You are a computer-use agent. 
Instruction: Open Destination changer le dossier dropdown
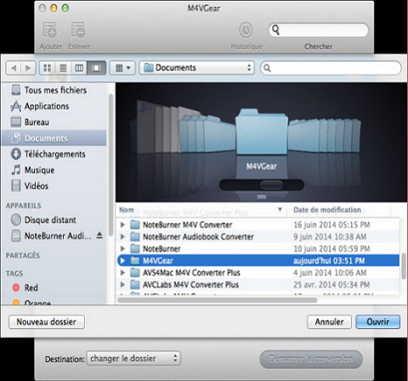pyautogui.click(x=133, y=358)
